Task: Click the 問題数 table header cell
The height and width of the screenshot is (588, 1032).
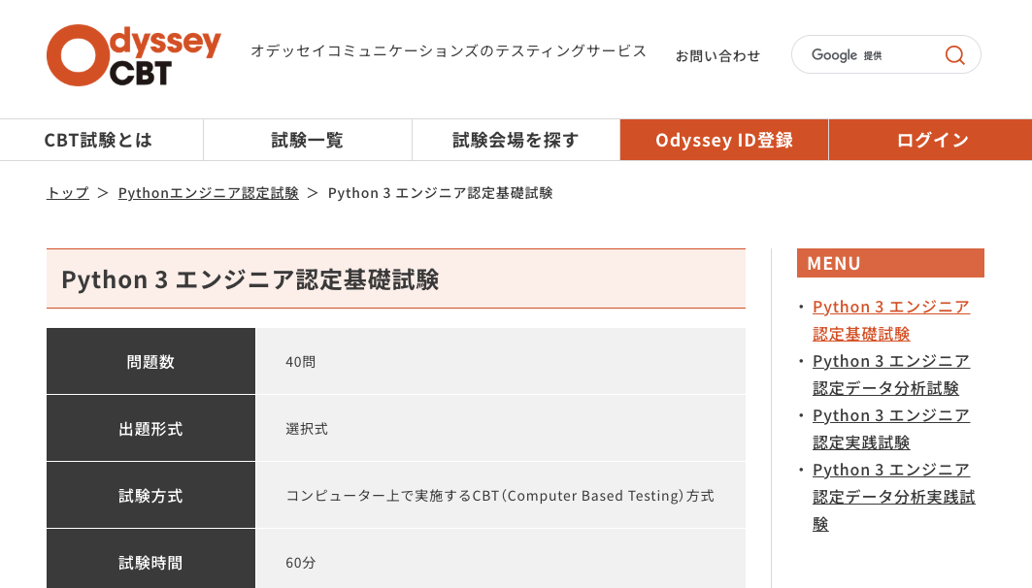Action: (150, 361)
